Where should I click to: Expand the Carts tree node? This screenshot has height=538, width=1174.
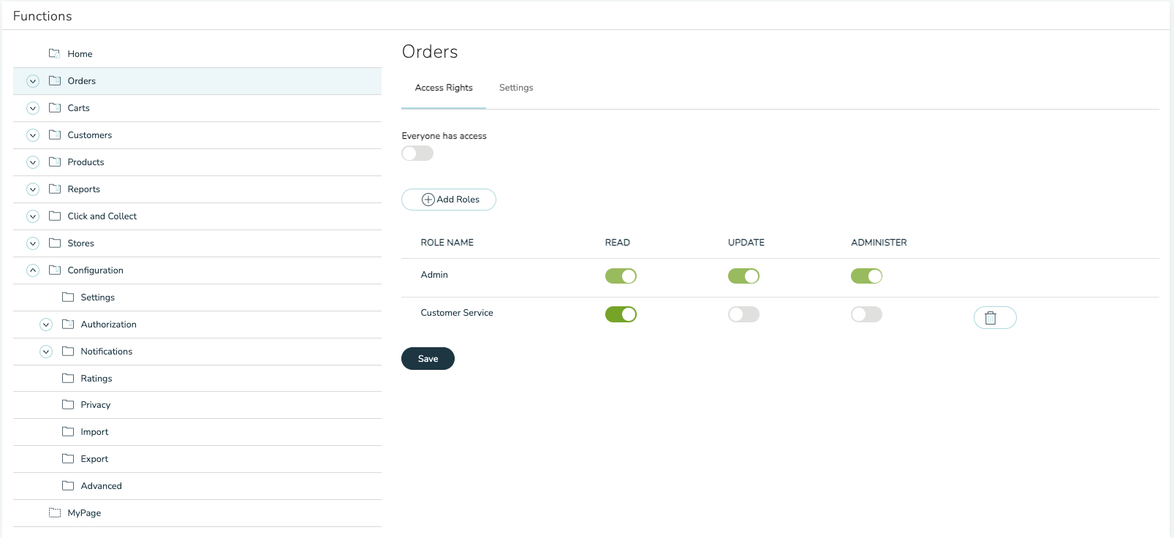[33, 108]
